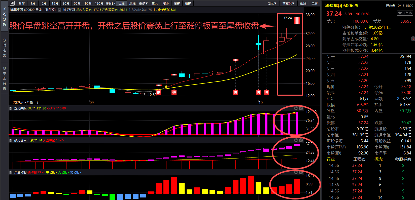
Task: Open help for the 趋势共振 indicator
Action: pos(11,108)
